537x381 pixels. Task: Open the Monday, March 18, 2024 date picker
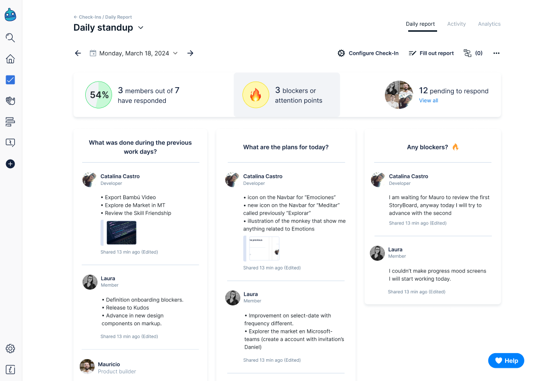click(134, 53)
